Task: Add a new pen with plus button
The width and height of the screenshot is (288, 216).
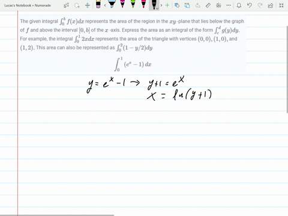Action: click(167, 5)
